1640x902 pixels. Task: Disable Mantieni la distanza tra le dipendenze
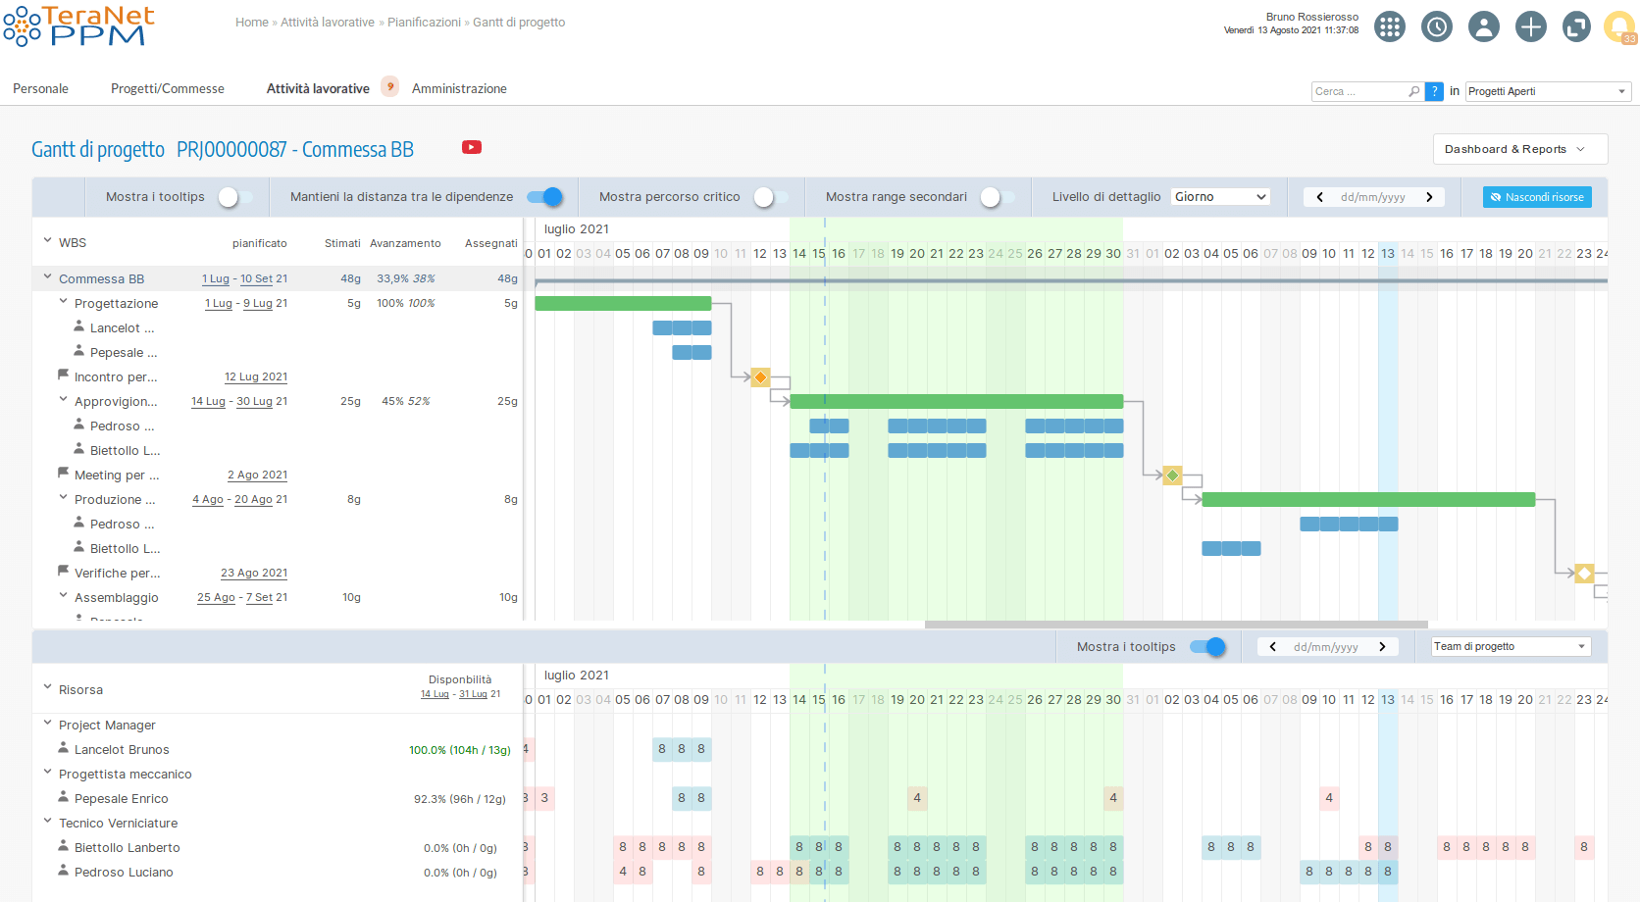544,196
